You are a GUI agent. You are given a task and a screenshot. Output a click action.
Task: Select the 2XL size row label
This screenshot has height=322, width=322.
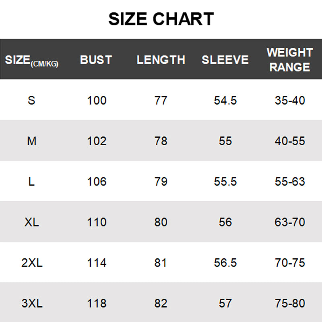pos(32,263)
